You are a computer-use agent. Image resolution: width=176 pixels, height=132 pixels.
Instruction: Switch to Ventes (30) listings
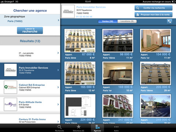pyautogui.click(x=108, y=21)
